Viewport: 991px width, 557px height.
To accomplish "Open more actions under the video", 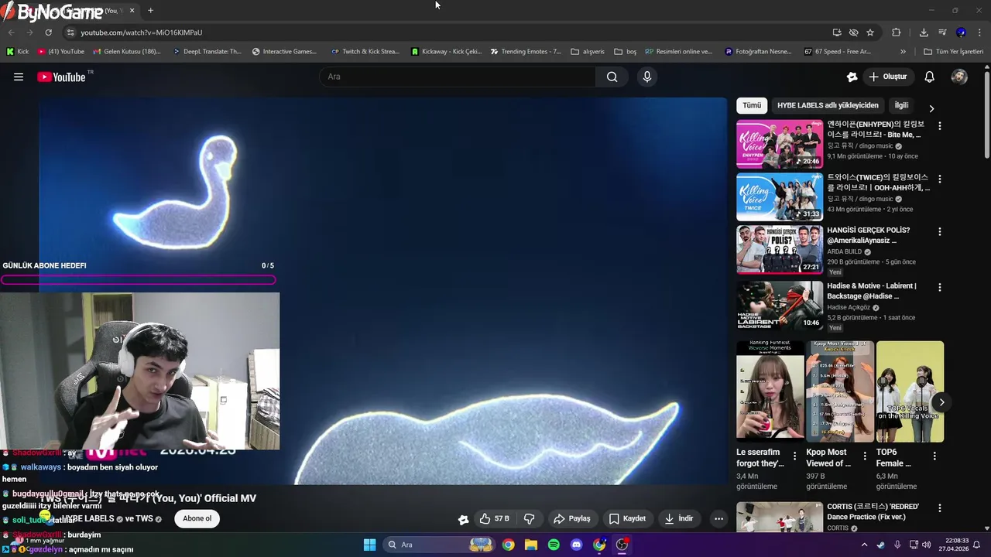I will [x=719, y=519].
